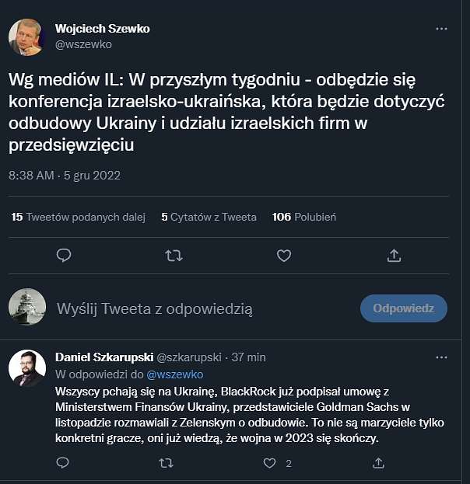Reply to Daniel Szkarupski's comment

pos(63,463)
